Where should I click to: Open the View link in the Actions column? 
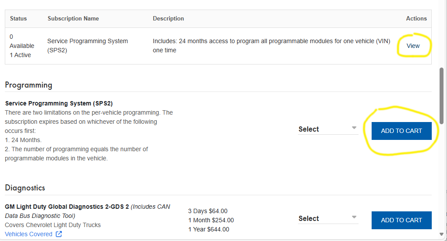coord(413,46)
